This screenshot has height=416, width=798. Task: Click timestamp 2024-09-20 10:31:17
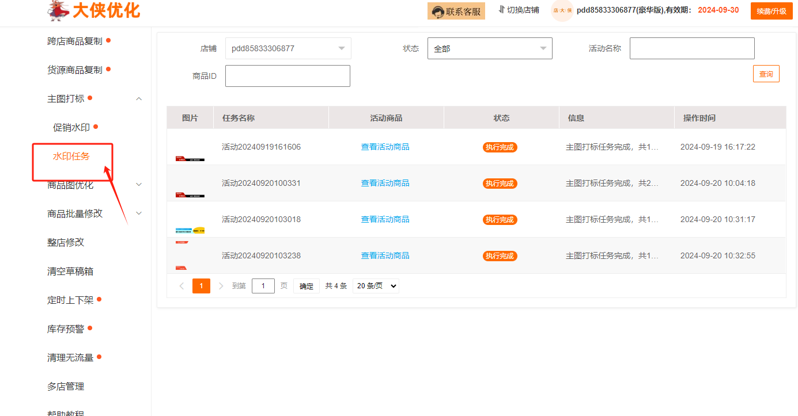click(718, 219)
